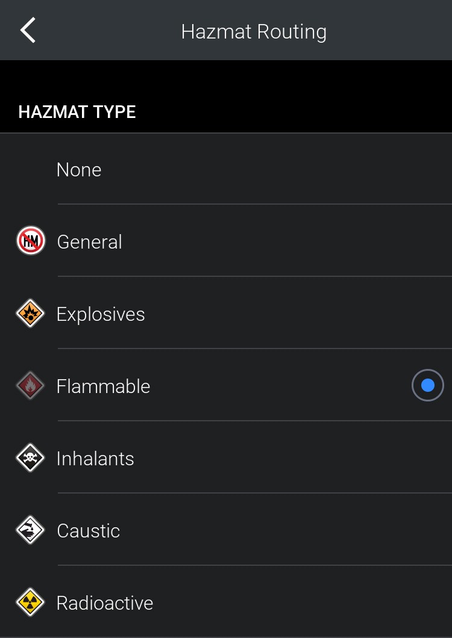This screenshot has height=638, width=452.
Task: Select the Radioactive option label
Action: (105, 603)
